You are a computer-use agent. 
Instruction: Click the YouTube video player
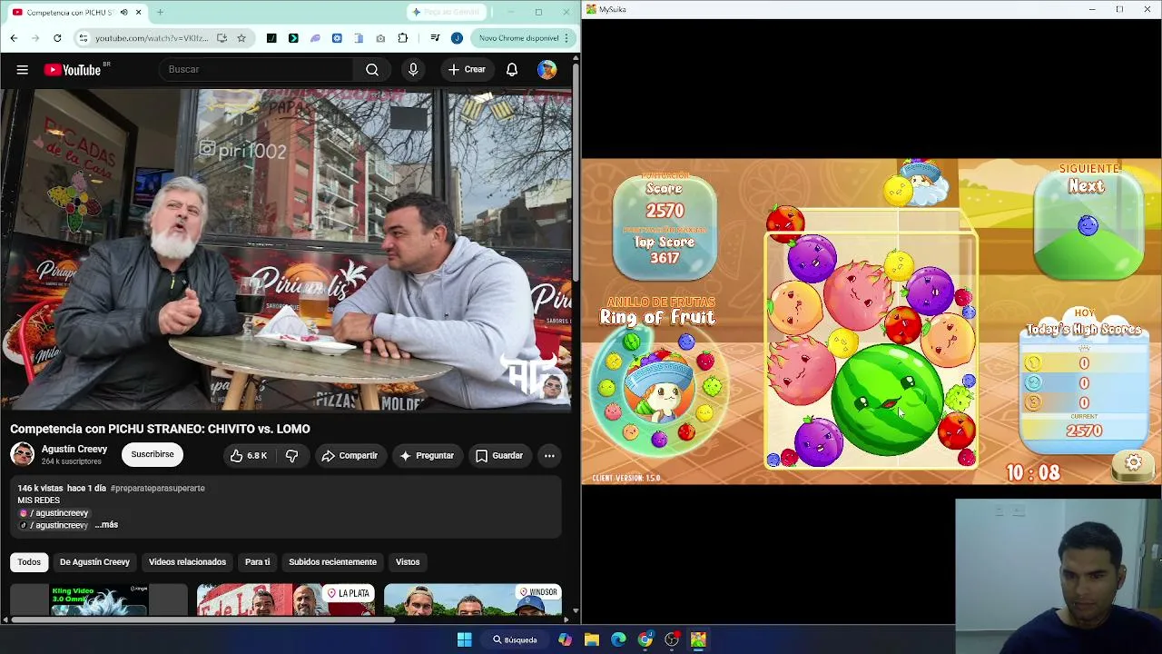286,250
